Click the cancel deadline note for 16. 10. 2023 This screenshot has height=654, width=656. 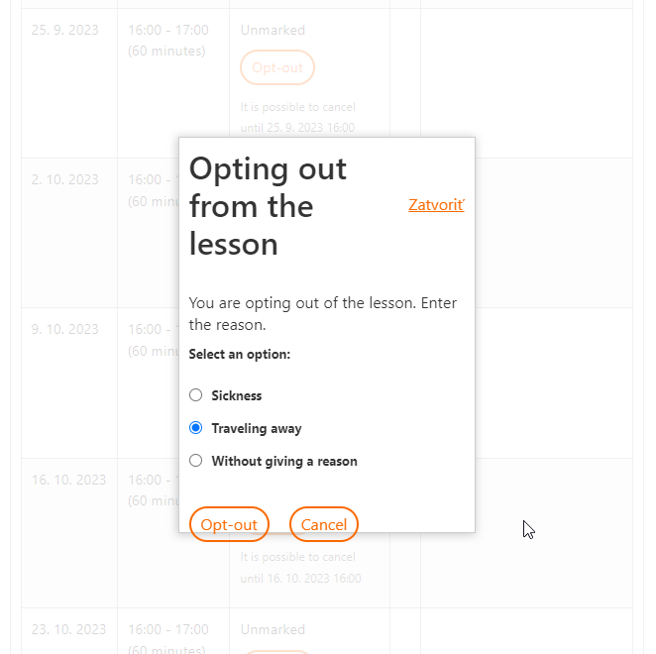pyautogui.click(x=300, y=568)
